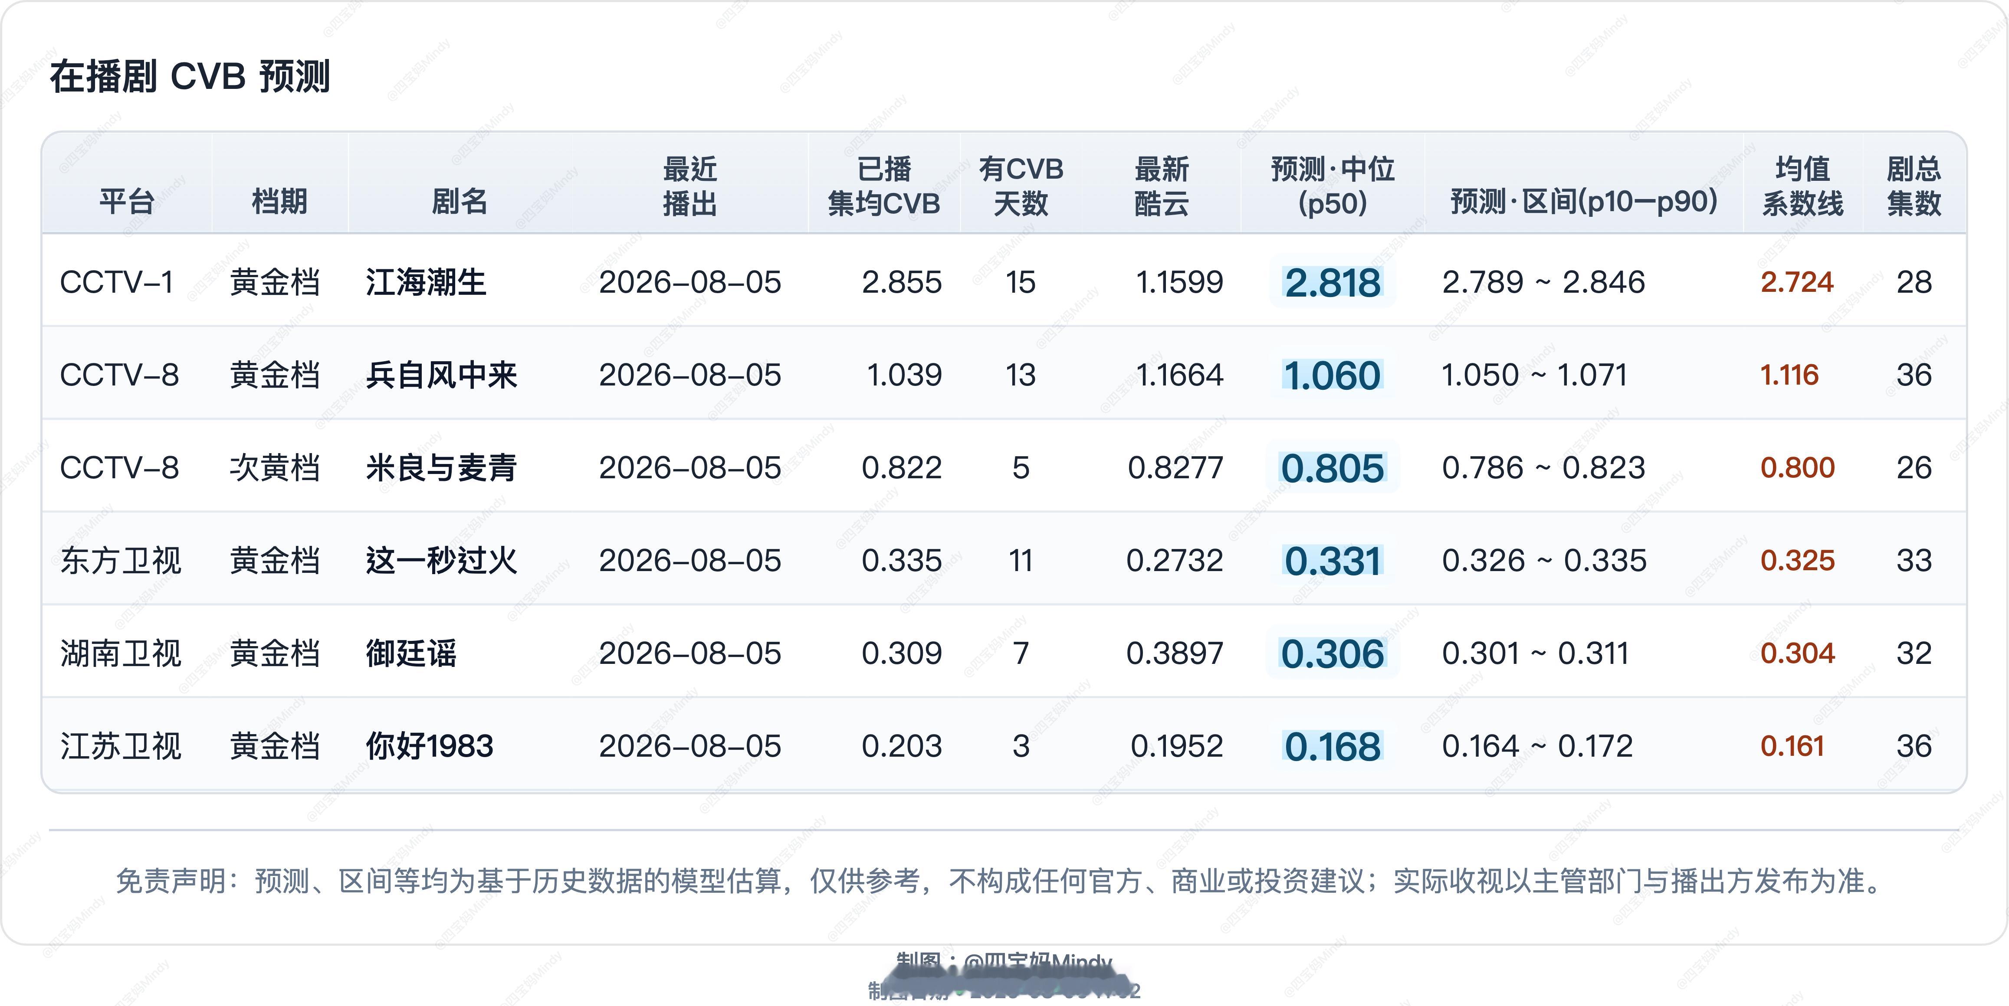This screenshot has height=1006, width=2009.
Task: Select the drama name '你好1983'
Action: pyautogui.click(x=430, y=746)
